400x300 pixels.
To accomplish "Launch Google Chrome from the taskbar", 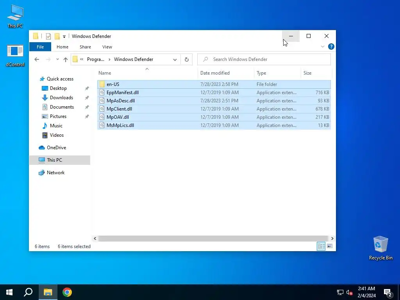I will tap(67, 292).
